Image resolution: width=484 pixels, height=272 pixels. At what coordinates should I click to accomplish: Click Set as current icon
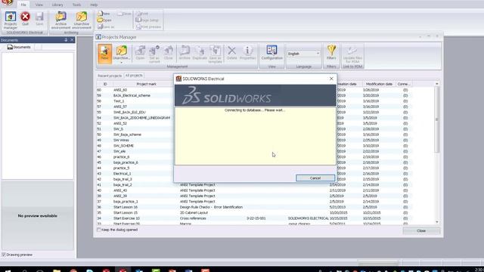pyautogui.click(x=154, y=54)
